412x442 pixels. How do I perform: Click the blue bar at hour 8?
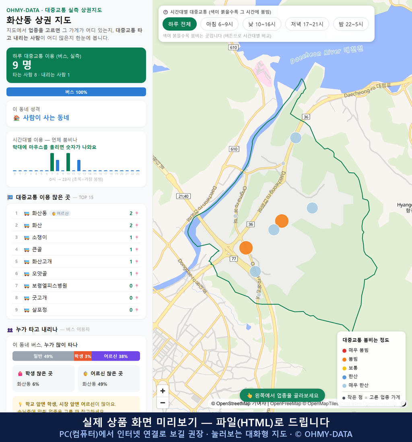click(58, 165)
